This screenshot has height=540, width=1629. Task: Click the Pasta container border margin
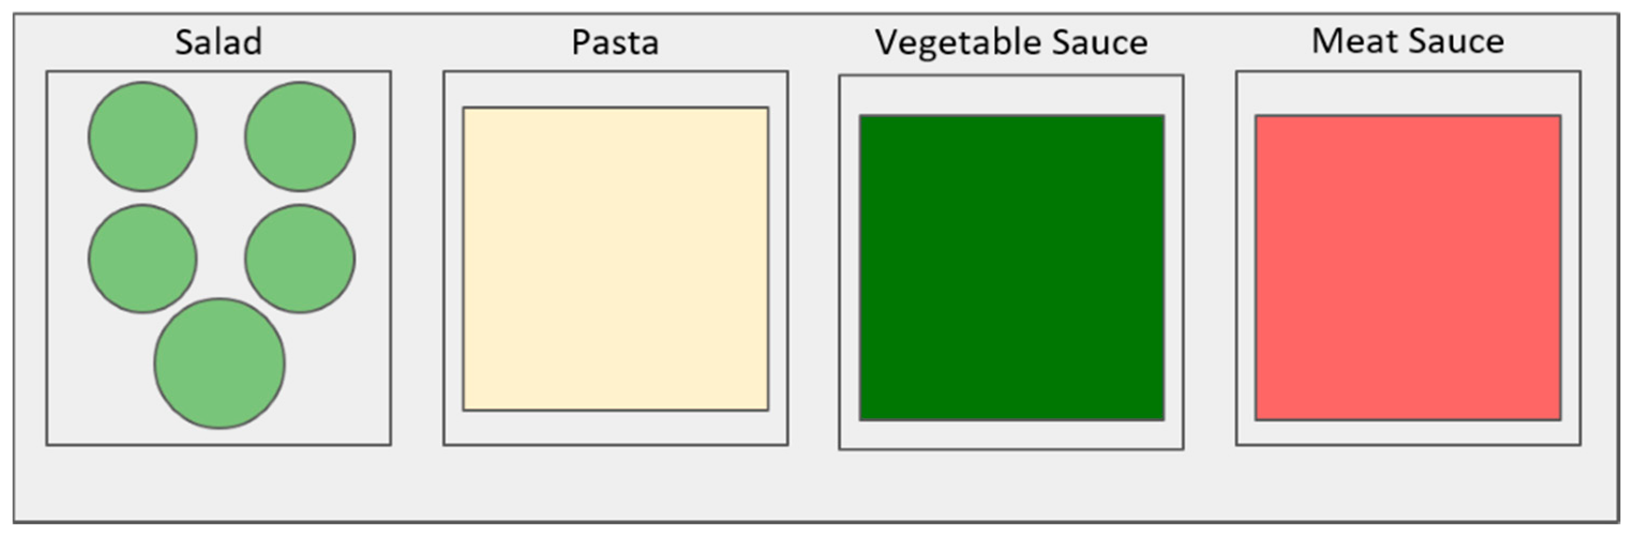click(615, 428)
